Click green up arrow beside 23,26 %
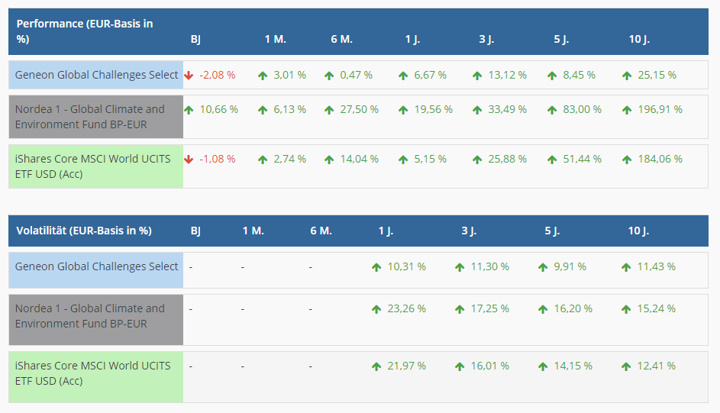720x413 pixels. coord(376,309)
